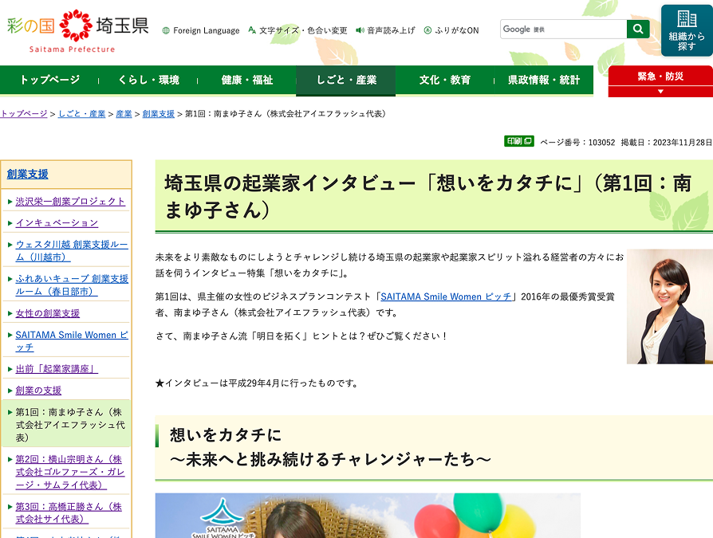713x538 pixels.
Task: Select 第1回:南まゆ子さん sidebar item
Action: (x=66, y=424)
